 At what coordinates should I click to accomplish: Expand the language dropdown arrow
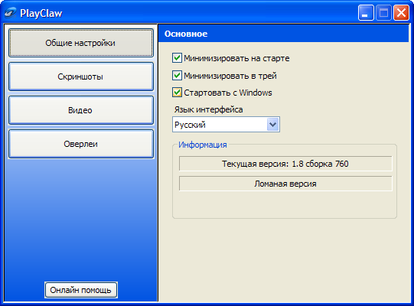272,125
